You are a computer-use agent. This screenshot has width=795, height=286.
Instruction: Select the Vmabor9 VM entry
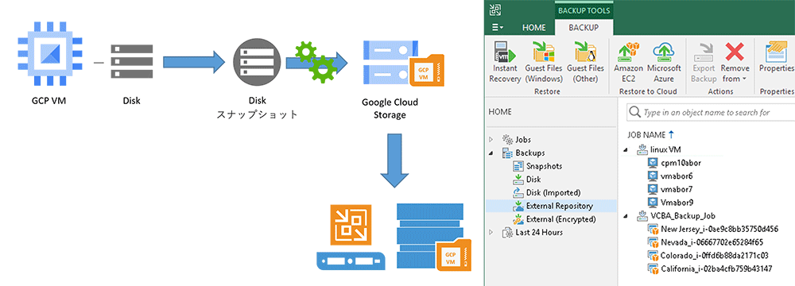click(677, 203)
